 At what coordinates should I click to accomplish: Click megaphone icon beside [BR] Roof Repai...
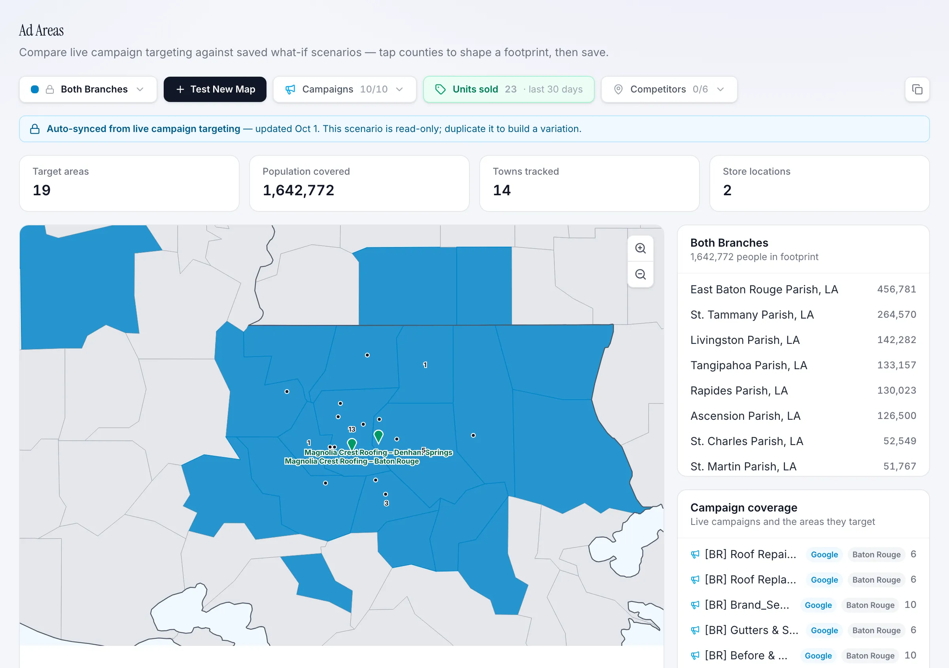695,555
